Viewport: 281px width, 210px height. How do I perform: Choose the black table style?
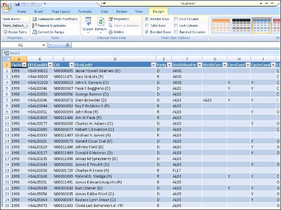coord(241,25)
